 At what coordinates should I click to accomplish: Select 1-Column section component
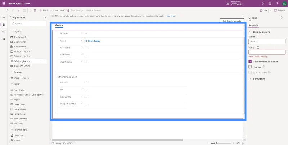(x=21, y=51)
